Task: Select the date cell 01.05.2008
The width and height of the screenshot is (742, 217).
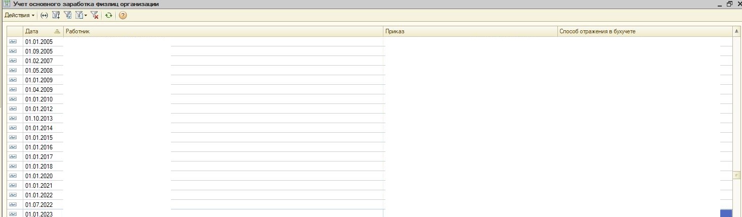Action: (x=43, y=71)
